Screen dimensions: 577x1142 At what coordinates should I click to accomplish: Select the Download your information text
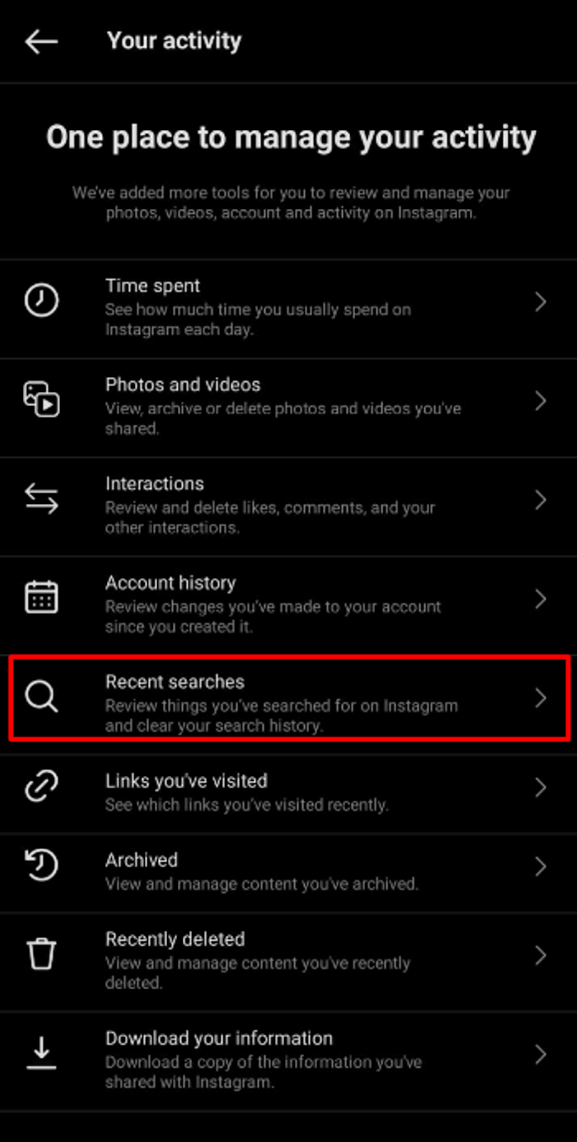219,1039
